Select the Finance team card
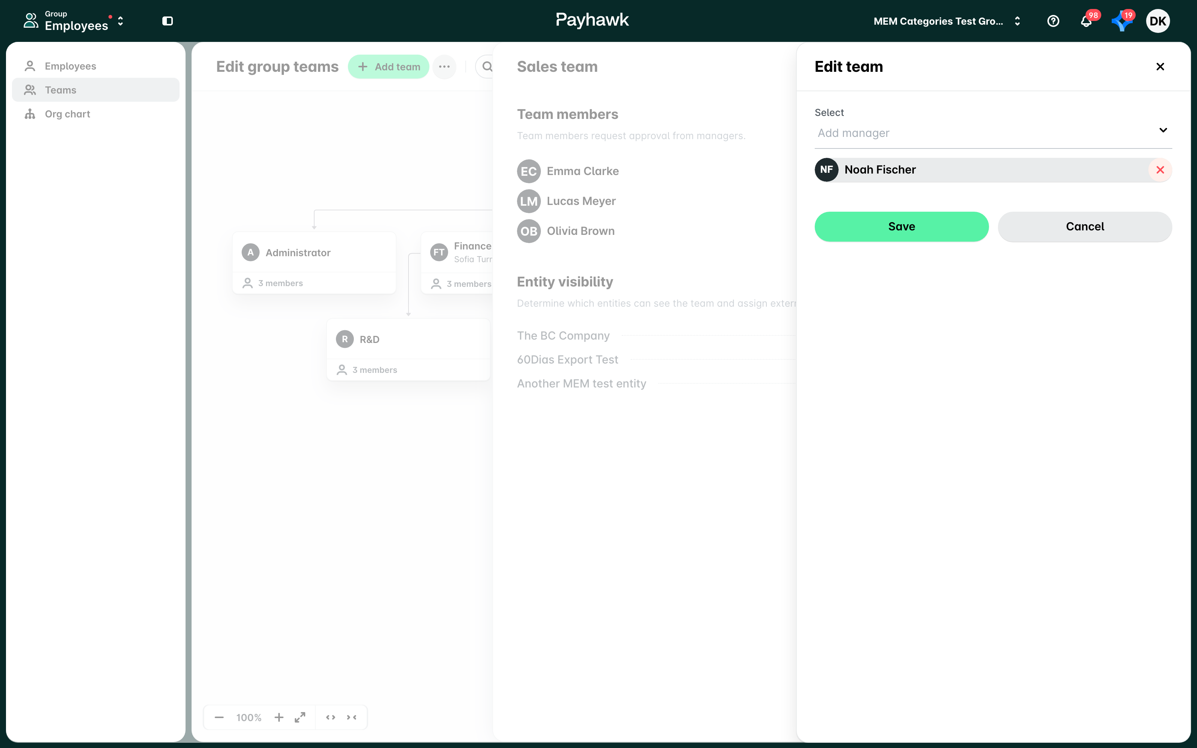The image size is (1197, 748). pos(457,263)
